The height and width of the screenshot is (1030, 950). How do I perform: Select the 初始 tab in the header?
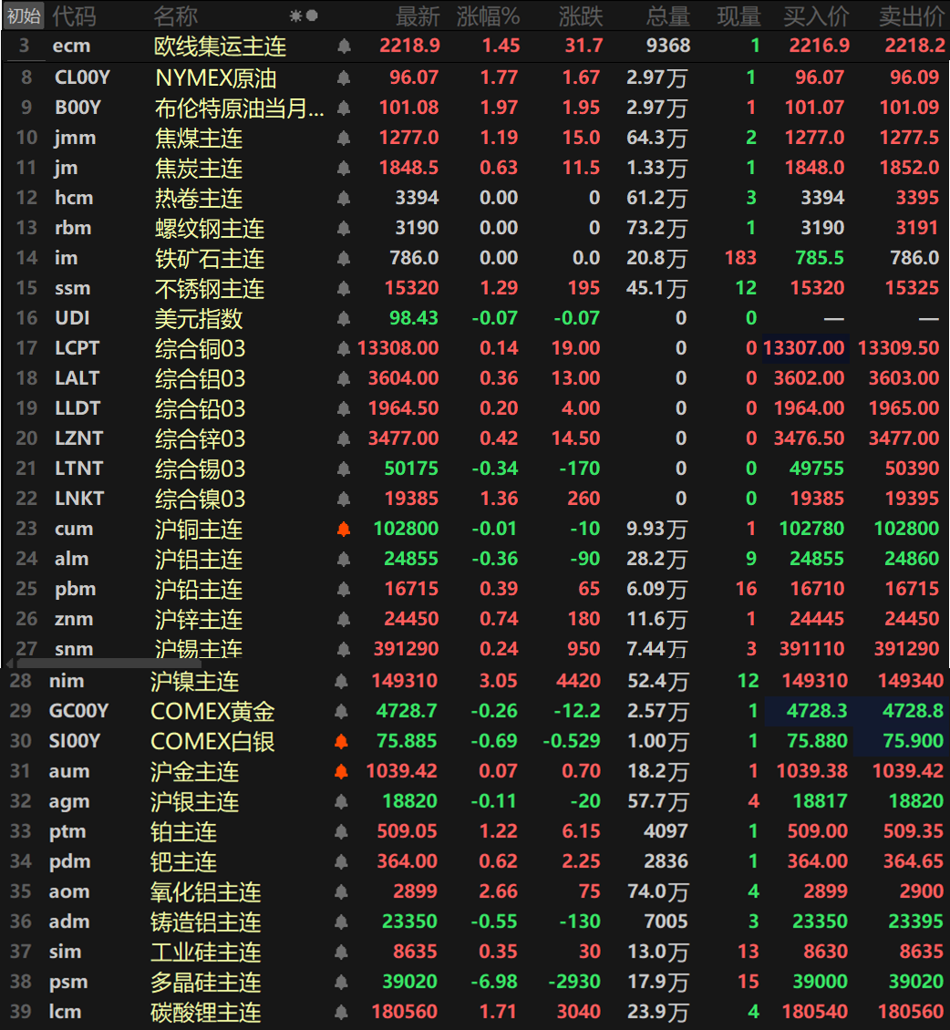pyautogui.click(x=23, y=15)
